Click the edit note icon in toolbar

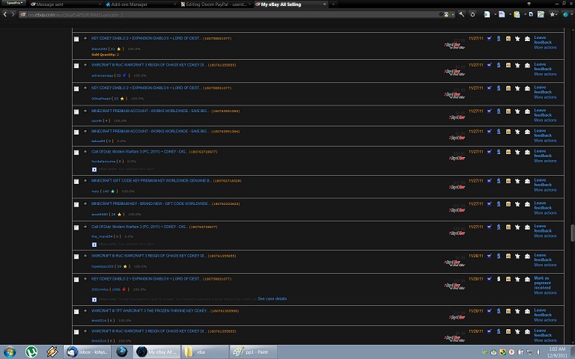(541, 14)
